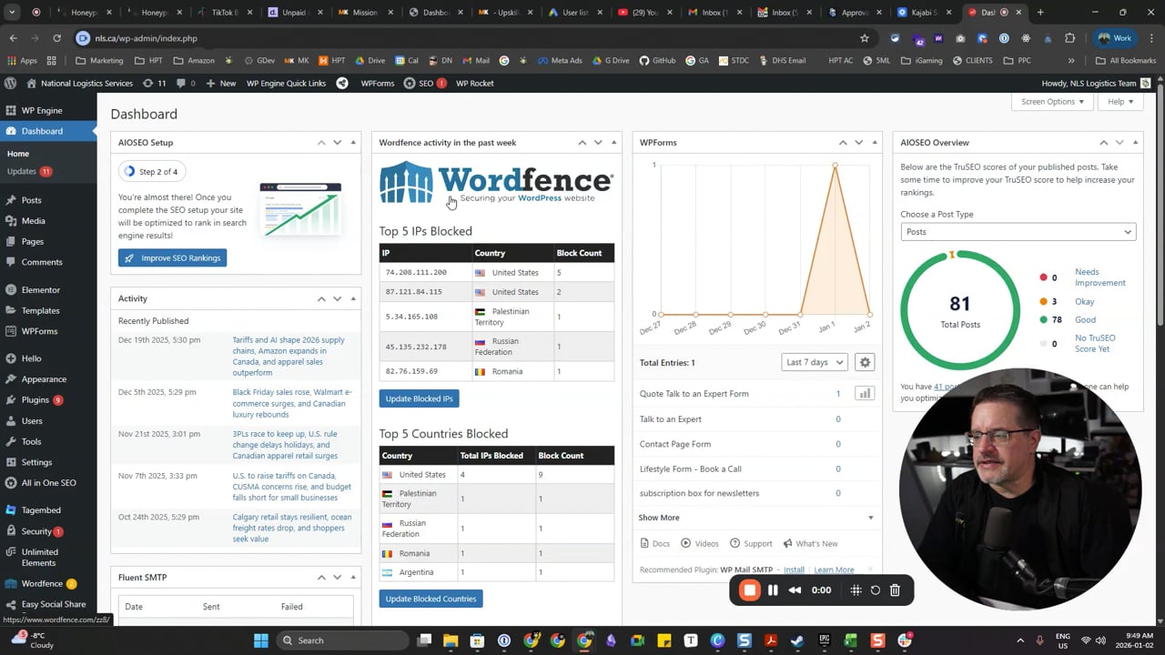Open Needs Improvement posts link
Viewport: 1165px width, 655px height.
1099,277
